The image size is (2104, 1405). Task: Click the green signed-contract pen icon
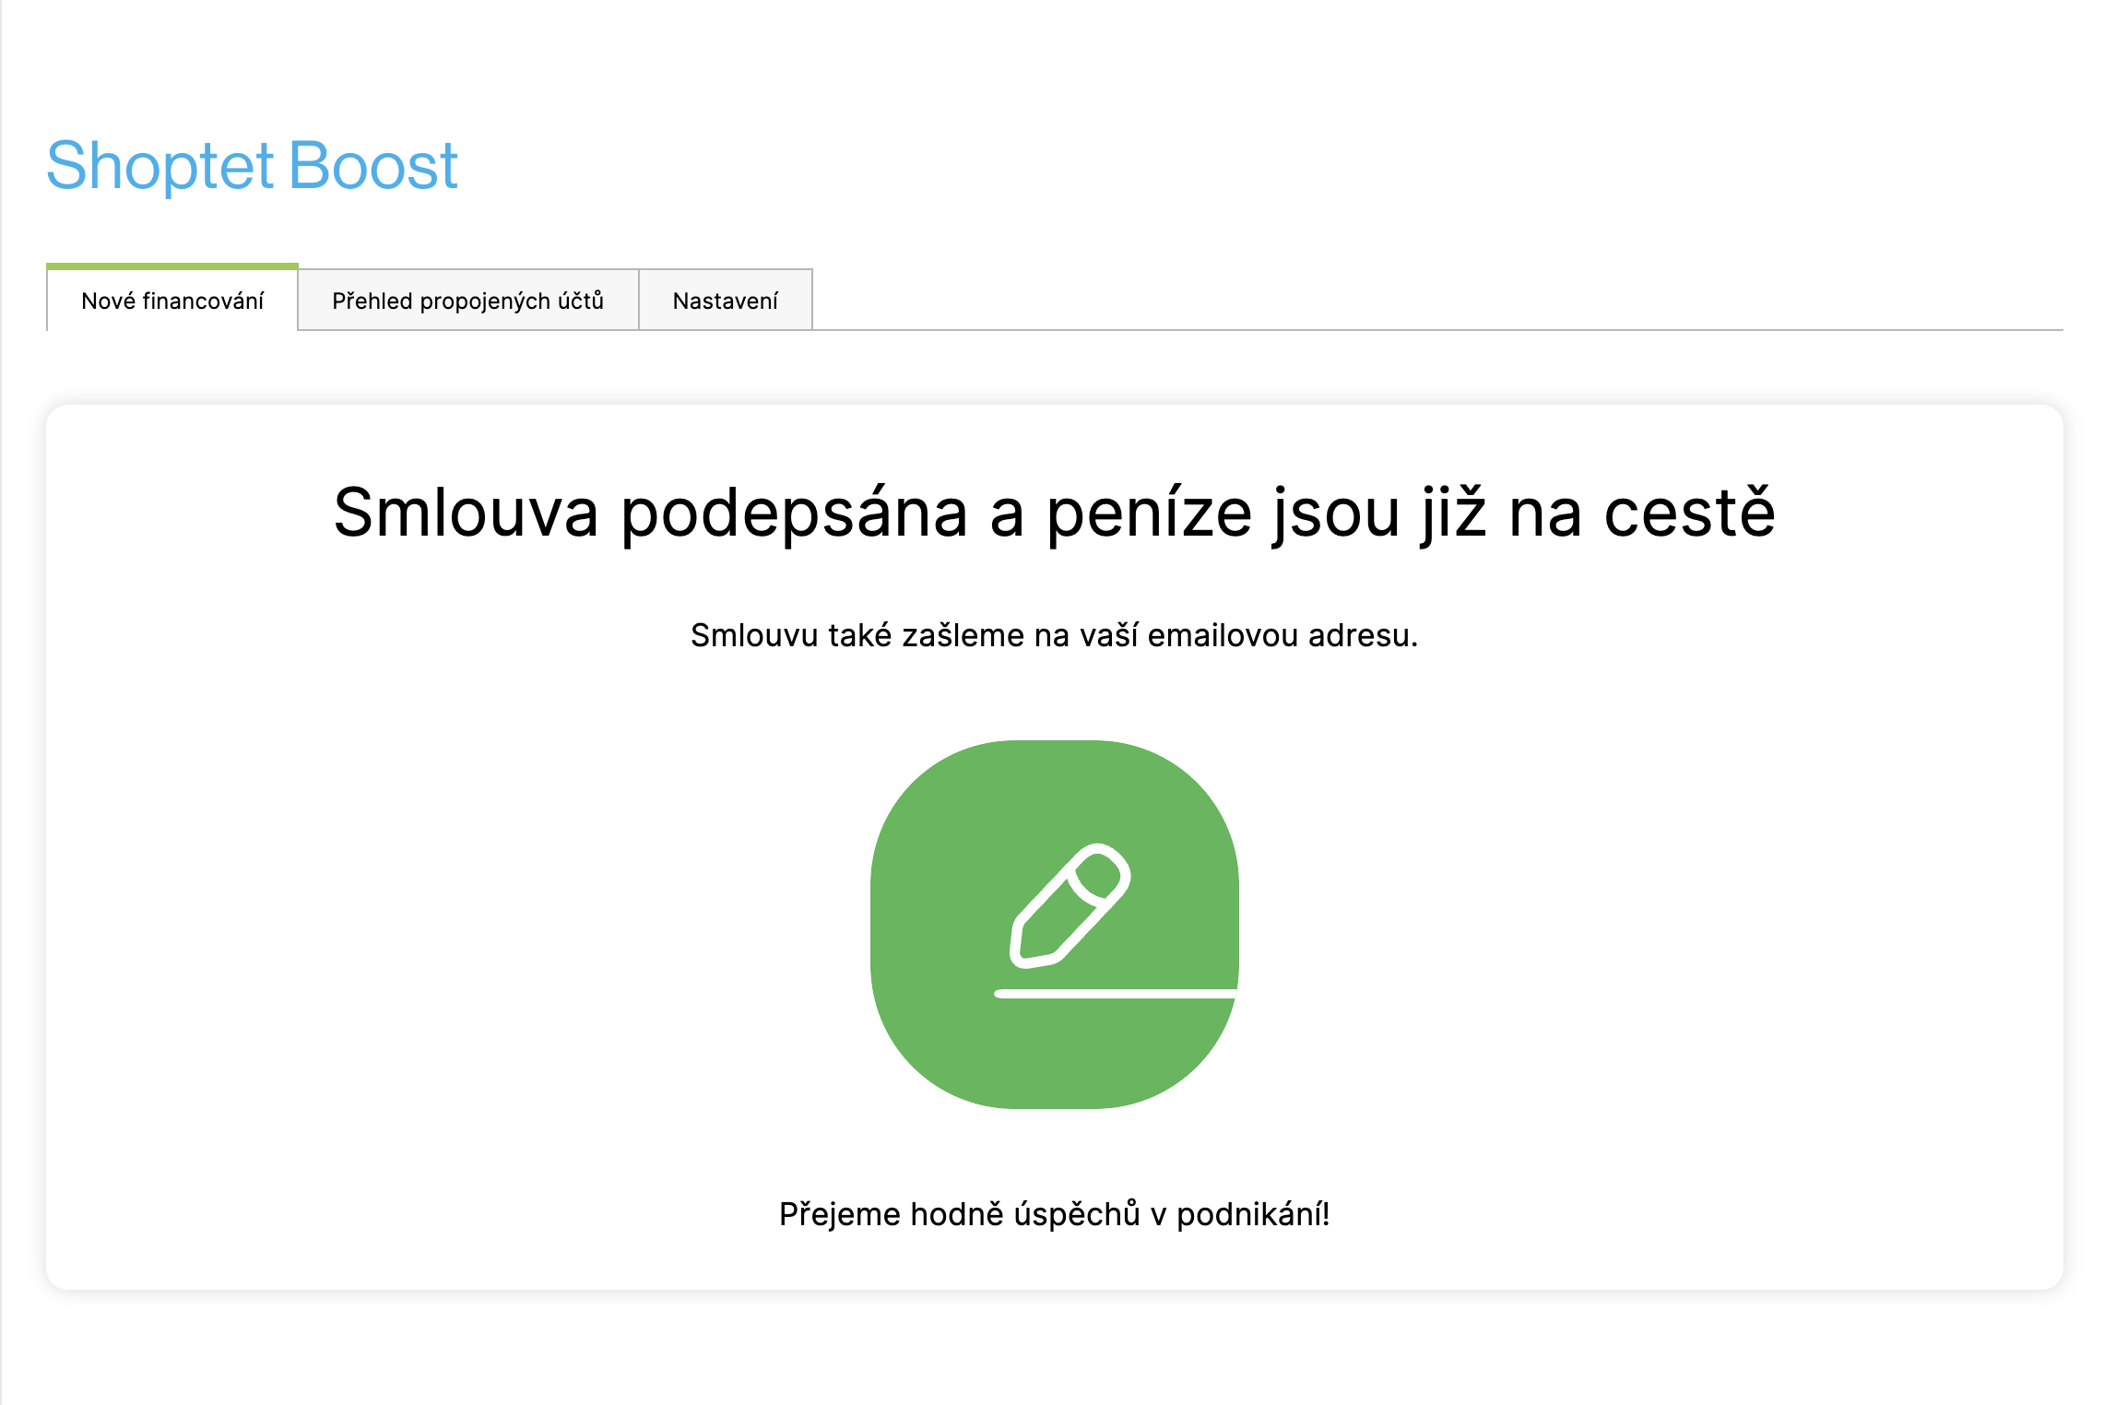coord(1054,924)
